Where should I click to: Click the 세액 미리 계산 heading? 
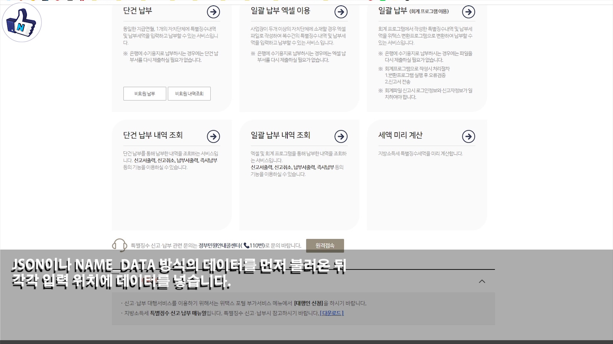(x=400, y=135)
